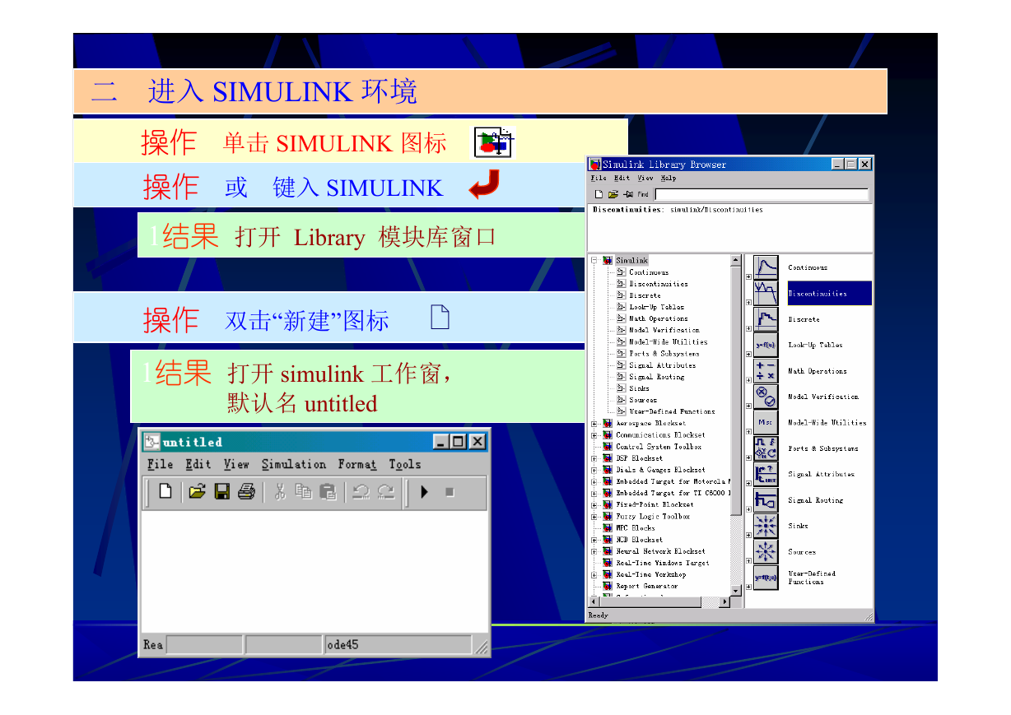Viewport: 1011px width, 715px height.
Task: Click the tree horizontal scroll left arrow
Action: (594, 602)
